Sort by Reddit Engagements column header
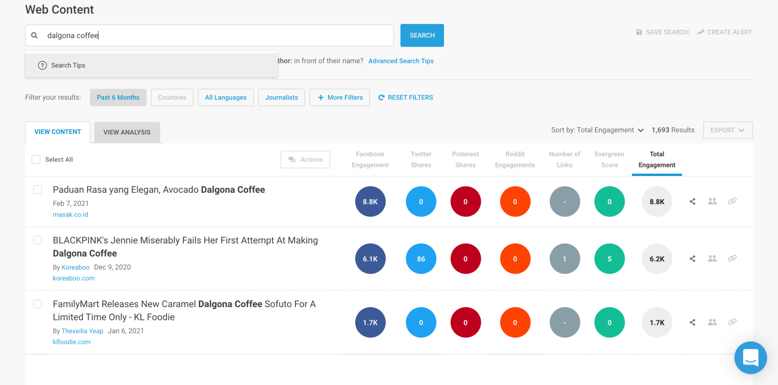Image resolution: width=778 pixels, height=385 pixels. tap(515, 159)
